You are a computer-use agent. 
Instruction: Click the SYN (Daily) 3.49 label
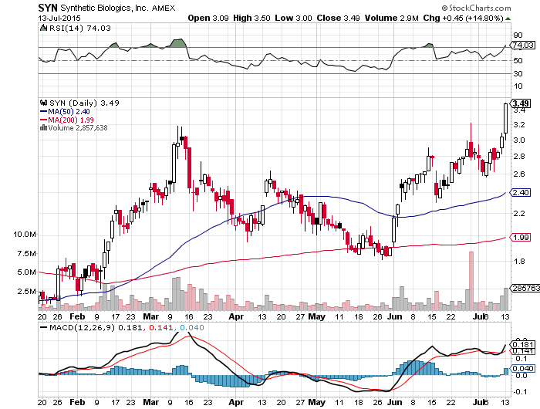[84, 103]
